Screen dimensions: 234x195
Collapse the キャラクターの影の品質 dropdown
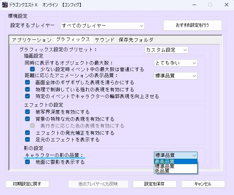pyautogui.click(x=176, y=155)
